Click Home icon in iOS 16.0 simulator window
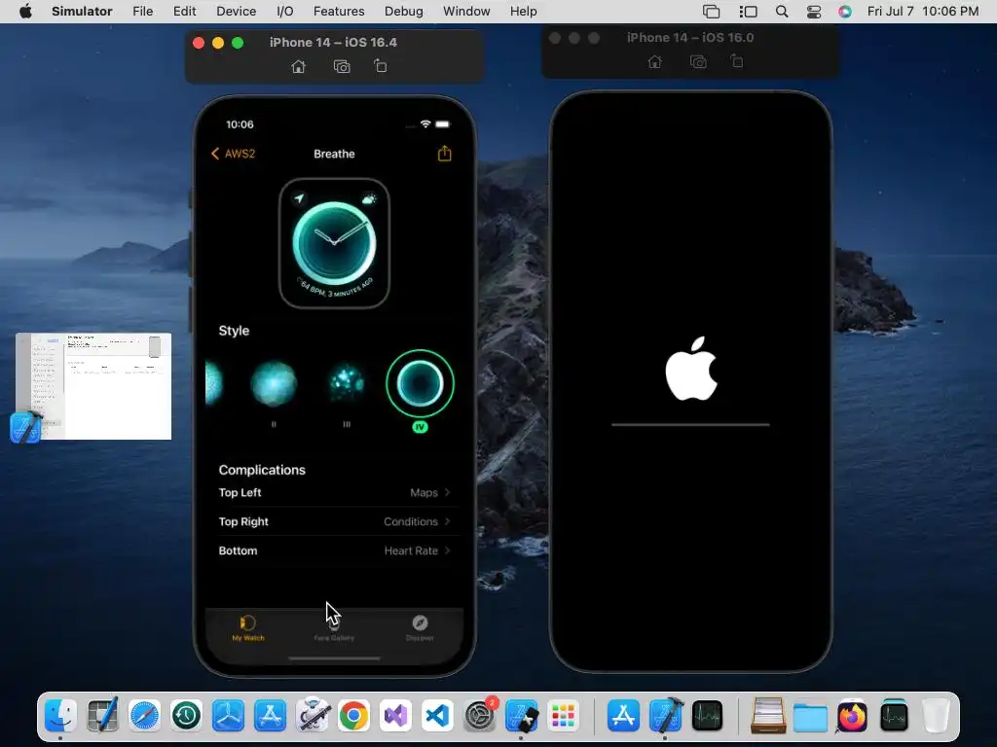The width and height of the screenshot is (997, 747). pyautogui.click(x=654, y=61)
